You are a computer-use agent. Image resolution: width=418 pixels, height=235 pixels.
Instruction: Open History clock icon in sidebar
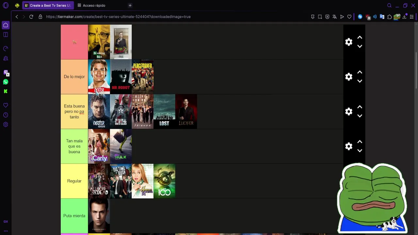(x=6, y=115)
